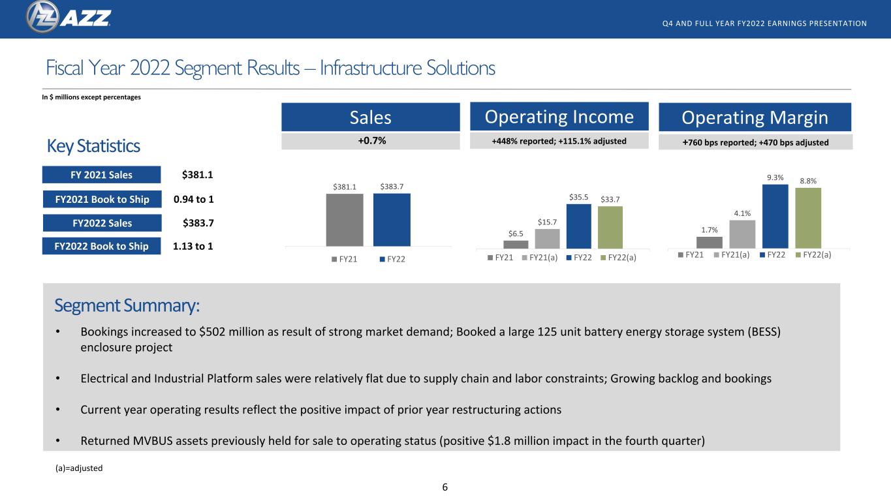Image resolution: width=891 pixels, height=501 pixels.
Task: Select the Operating Margin header box
Action: pos(755,117)
